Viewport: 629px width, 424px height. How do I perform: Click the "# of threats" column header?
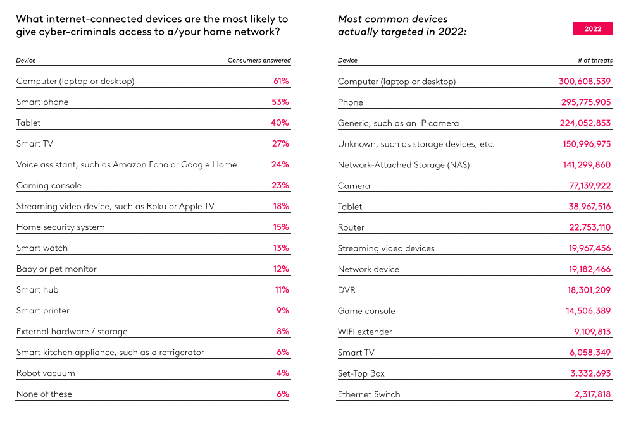tap(595, 61)
